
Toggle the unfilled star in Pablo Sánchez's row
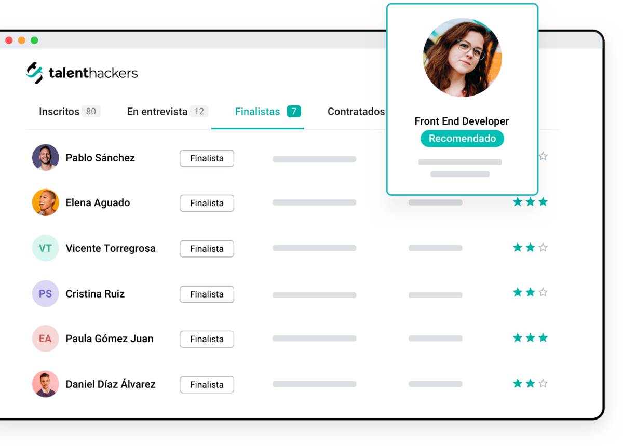coord(543,156)
